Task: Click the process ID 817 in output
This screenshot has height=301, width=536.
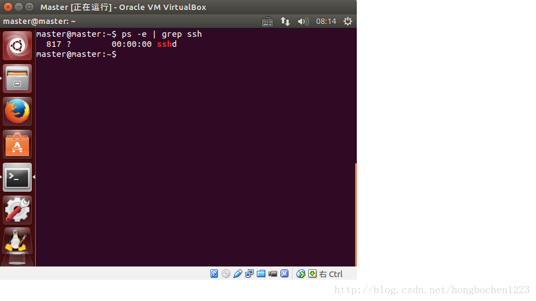Action: tap(54, 45)
